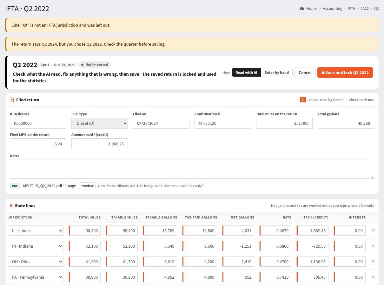Viewport: 384px width, 285px height.
Task: Switch to Read with AI mode
Action: [246, 73]
